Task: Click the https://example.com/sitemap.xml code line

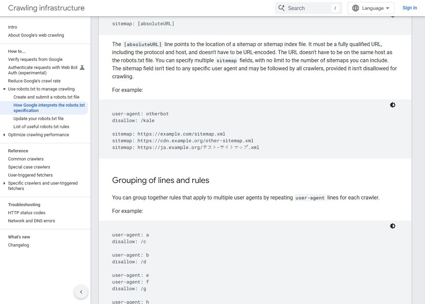Action: coord(169,134)
